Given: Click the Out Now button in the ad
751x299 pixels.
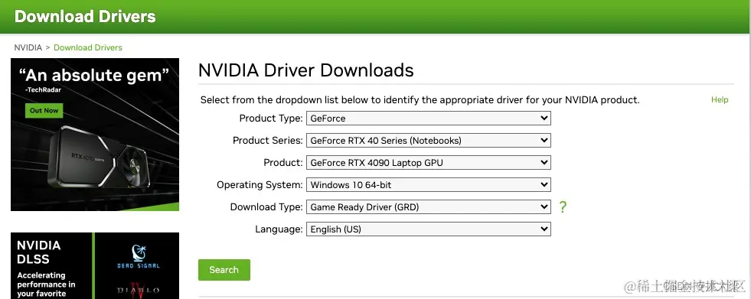Looking at the screenshot, I should tap(44, 111).
